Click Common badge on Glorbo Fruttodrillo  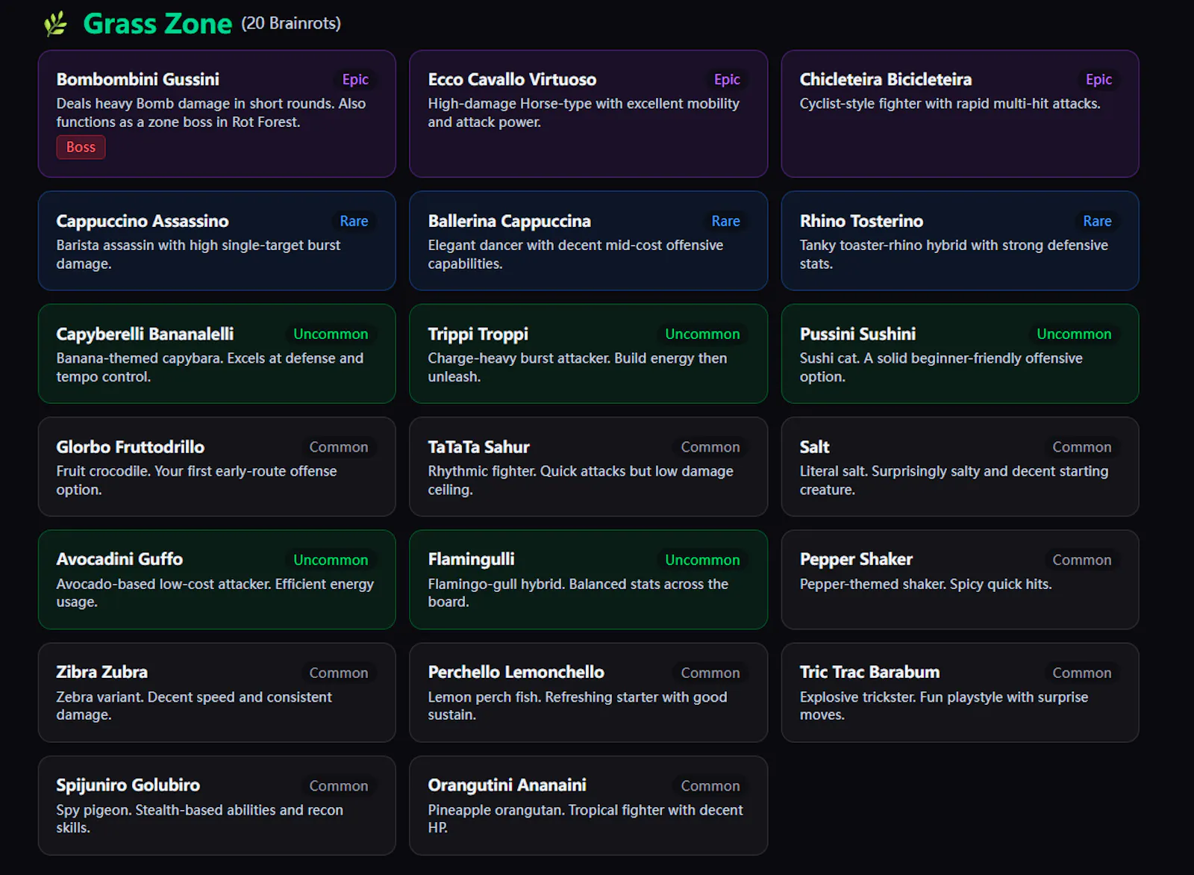click(339, 447)
